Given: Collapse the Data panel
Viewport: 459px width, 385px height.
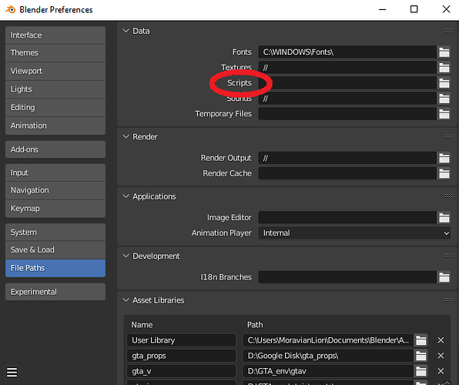Looking at the screenshot, I should coord(126,31).
